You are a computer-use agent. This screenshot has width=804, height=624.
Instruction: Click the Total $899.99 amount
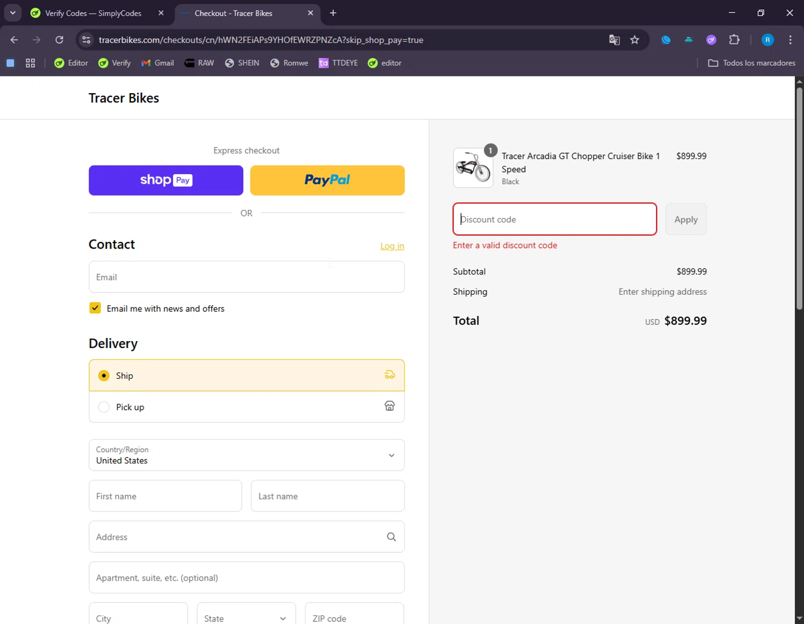point(686,321)
